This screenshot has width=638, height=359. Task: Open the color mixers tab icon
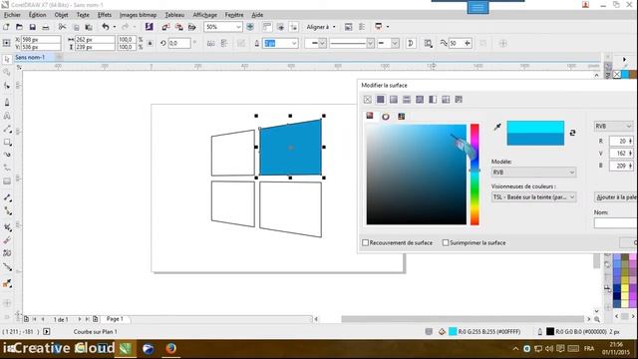coord(386,117)
